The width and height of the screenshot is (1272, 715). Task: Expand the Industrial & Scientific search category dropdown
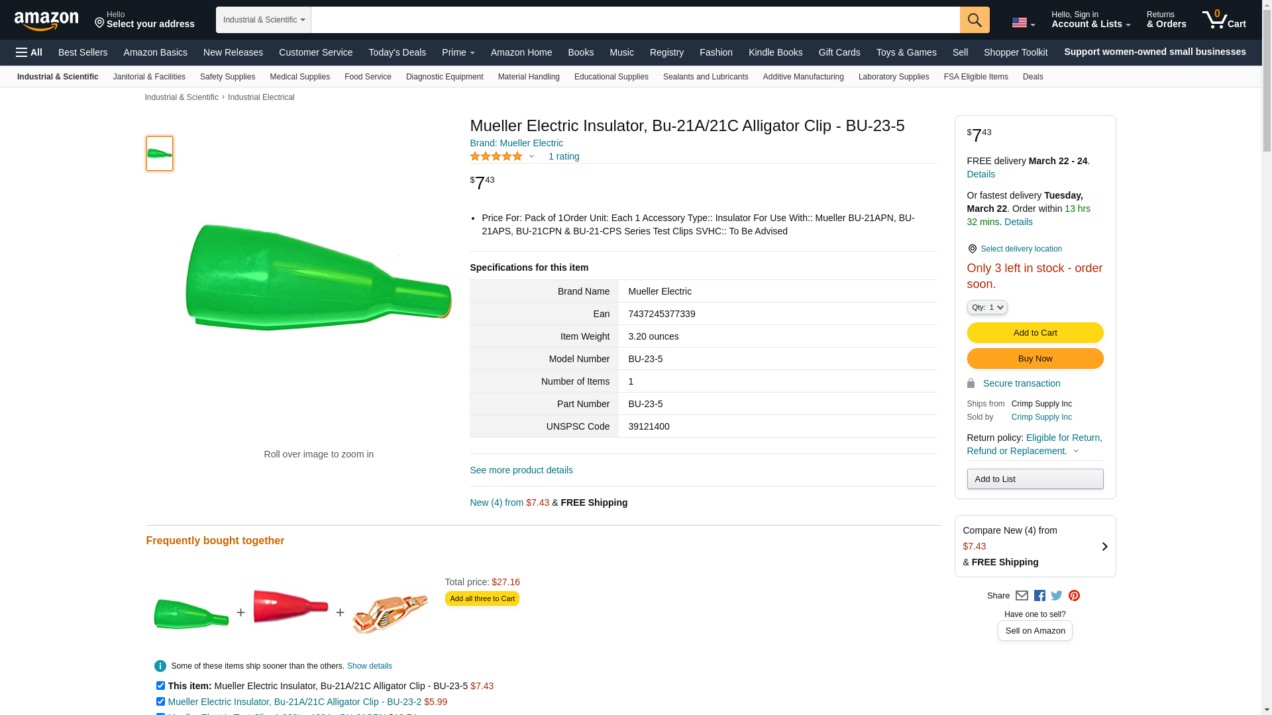point(263,20)
